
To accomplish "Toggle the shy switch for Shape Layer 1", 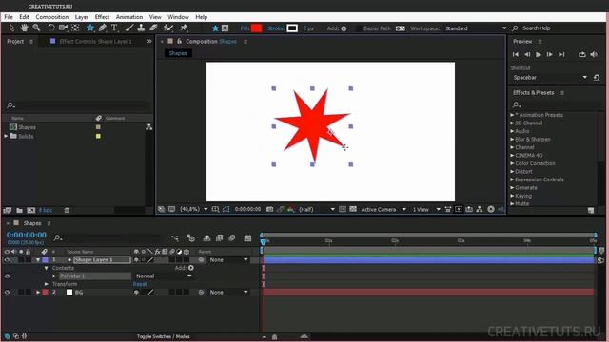I will click(x=136, y=259).
